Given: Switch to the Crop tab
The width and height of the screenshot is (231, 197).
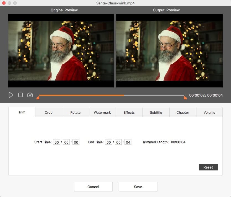Looking at the screenshot, I should pyautogui.click(x=48, y=112).
